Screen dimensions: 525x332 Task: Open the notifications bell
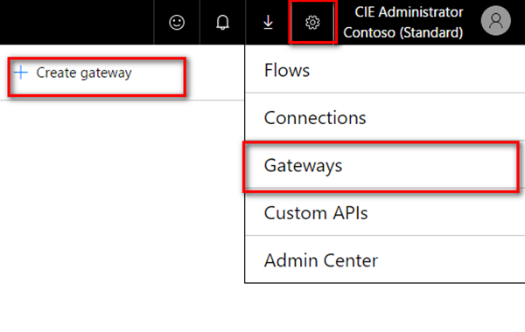click(222, 23)
